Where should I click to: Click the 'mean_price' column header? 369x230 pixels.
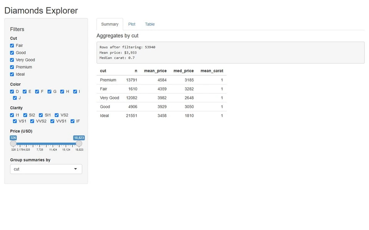[x=155, y=71]
